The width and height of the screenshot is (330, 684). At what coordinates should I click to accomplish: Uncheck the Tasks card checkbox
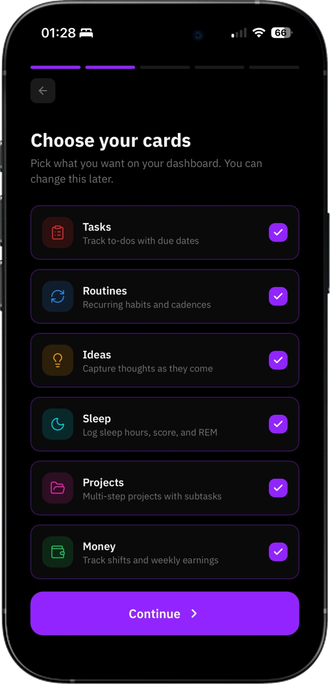tap(278, 233)
